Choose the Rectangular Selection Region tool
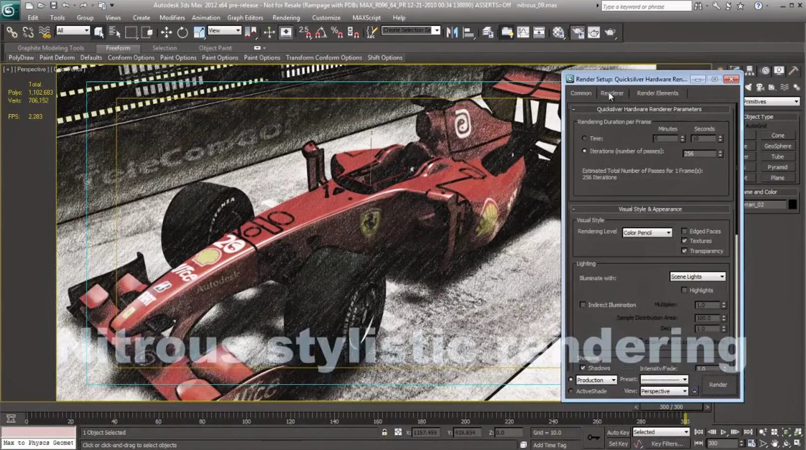Viewport: 806px width, 450px height. tap(131, 32)
